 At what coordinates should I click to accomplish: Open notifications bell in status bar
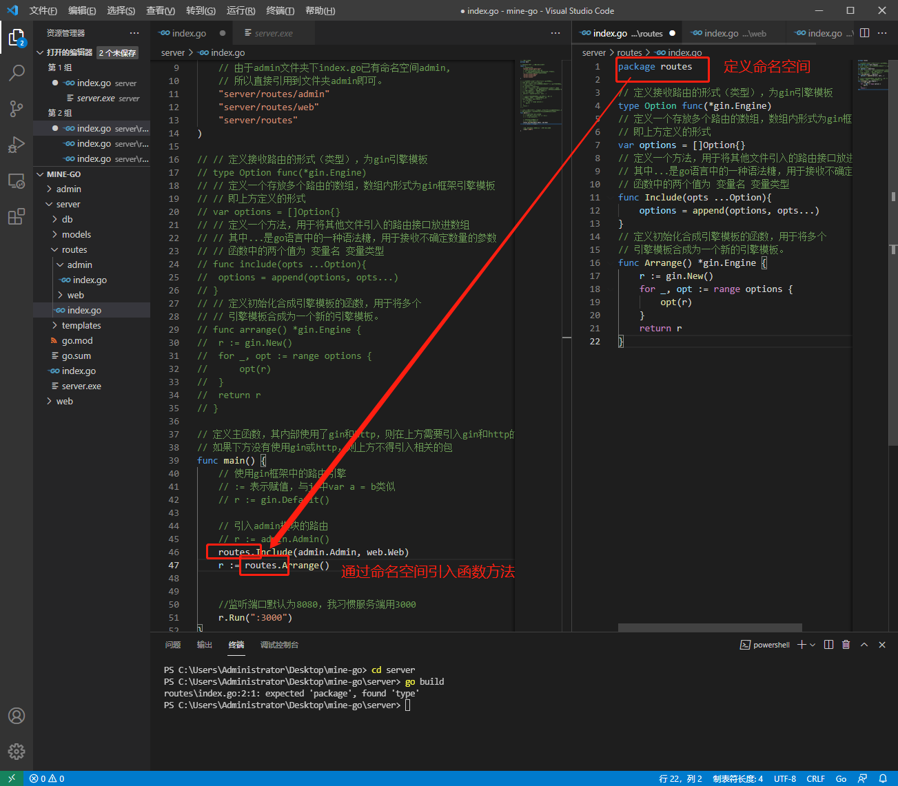coord(883,778)
